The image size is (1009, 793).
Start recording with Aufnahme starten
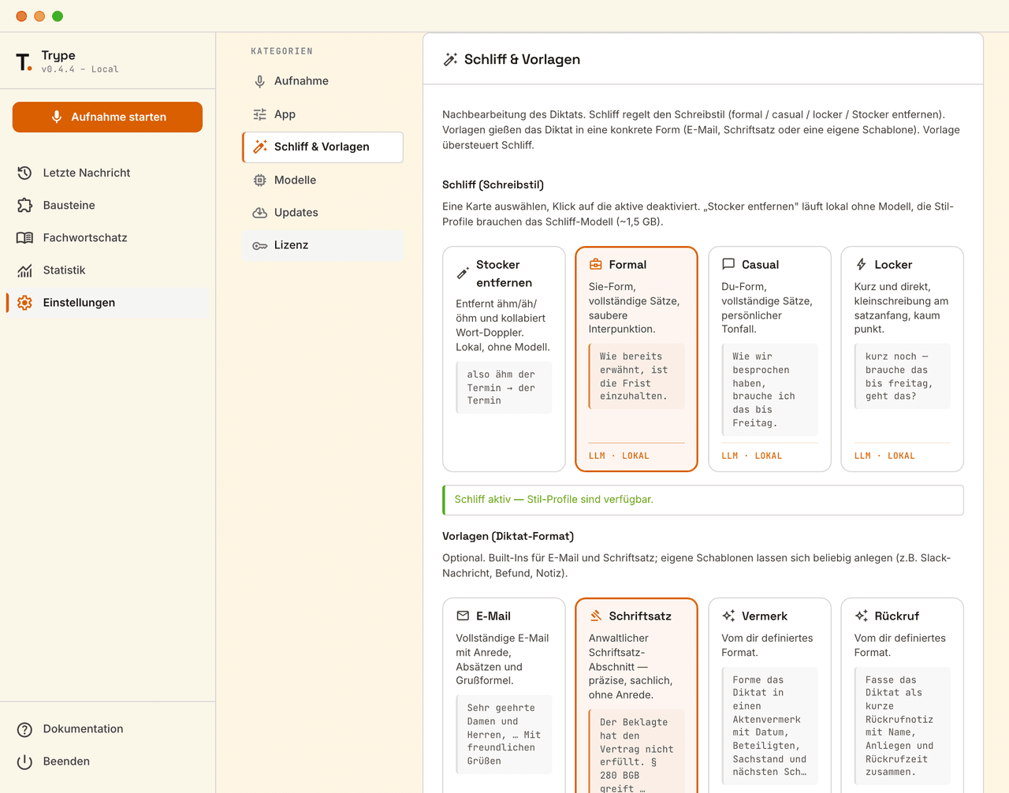point(107,117)
